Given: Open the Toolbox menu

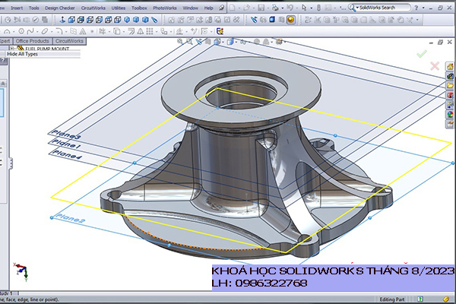Looking at the screenshot, I should (139, 8).
